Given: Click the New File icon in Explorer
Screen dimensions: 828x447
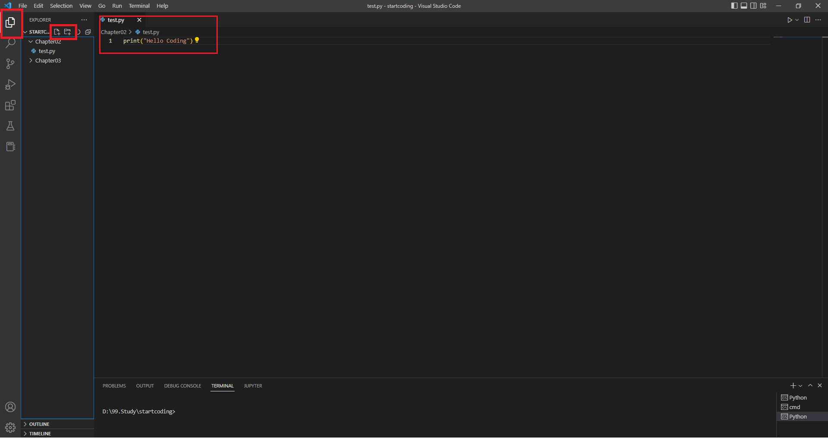Looking at the screenshot, I should point(57,32).
